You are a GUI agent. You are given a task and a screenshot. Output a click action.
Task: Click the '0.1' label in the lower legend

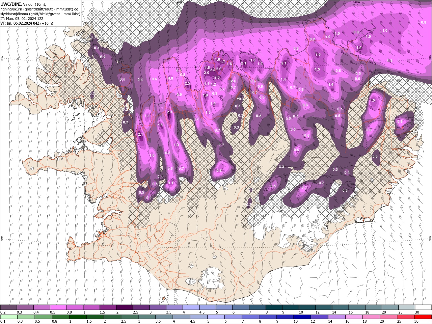coord(3,322)
